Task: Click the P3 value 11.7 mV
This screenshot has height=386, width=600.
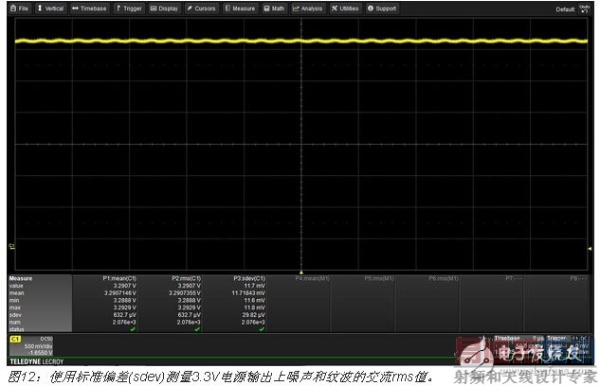Action: [254, 286]
